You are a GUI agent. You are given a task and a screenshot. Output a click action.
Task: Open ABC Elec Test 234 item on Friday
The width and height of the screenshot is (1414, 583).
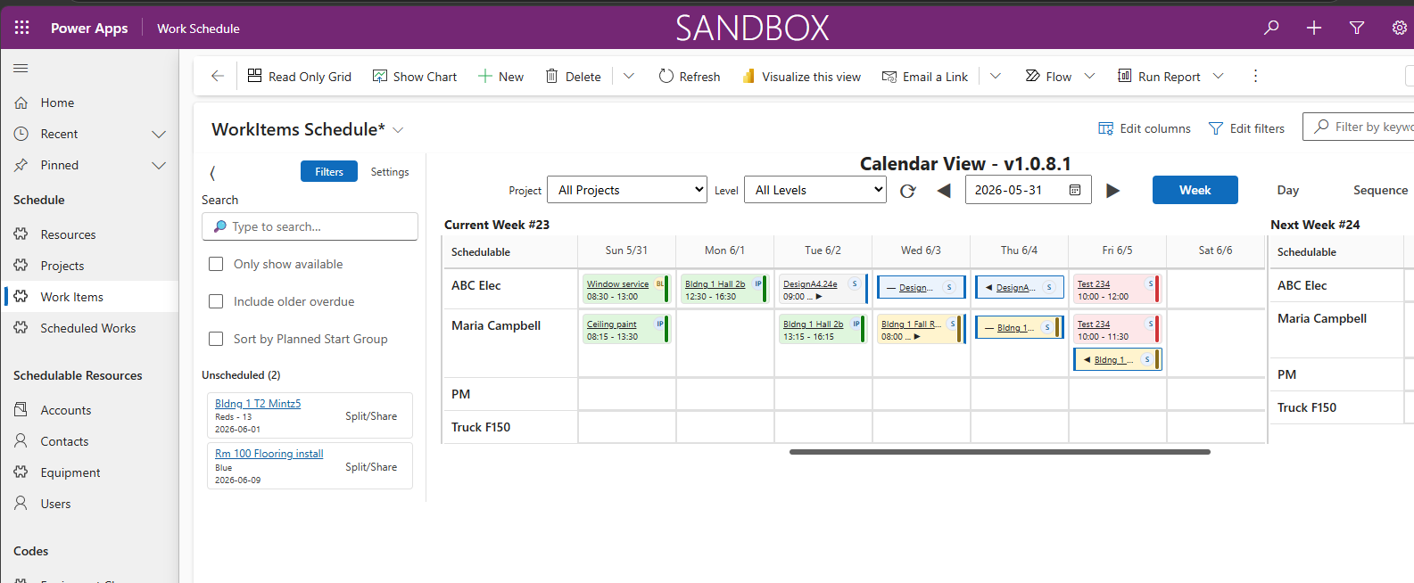click(1117, 290)
